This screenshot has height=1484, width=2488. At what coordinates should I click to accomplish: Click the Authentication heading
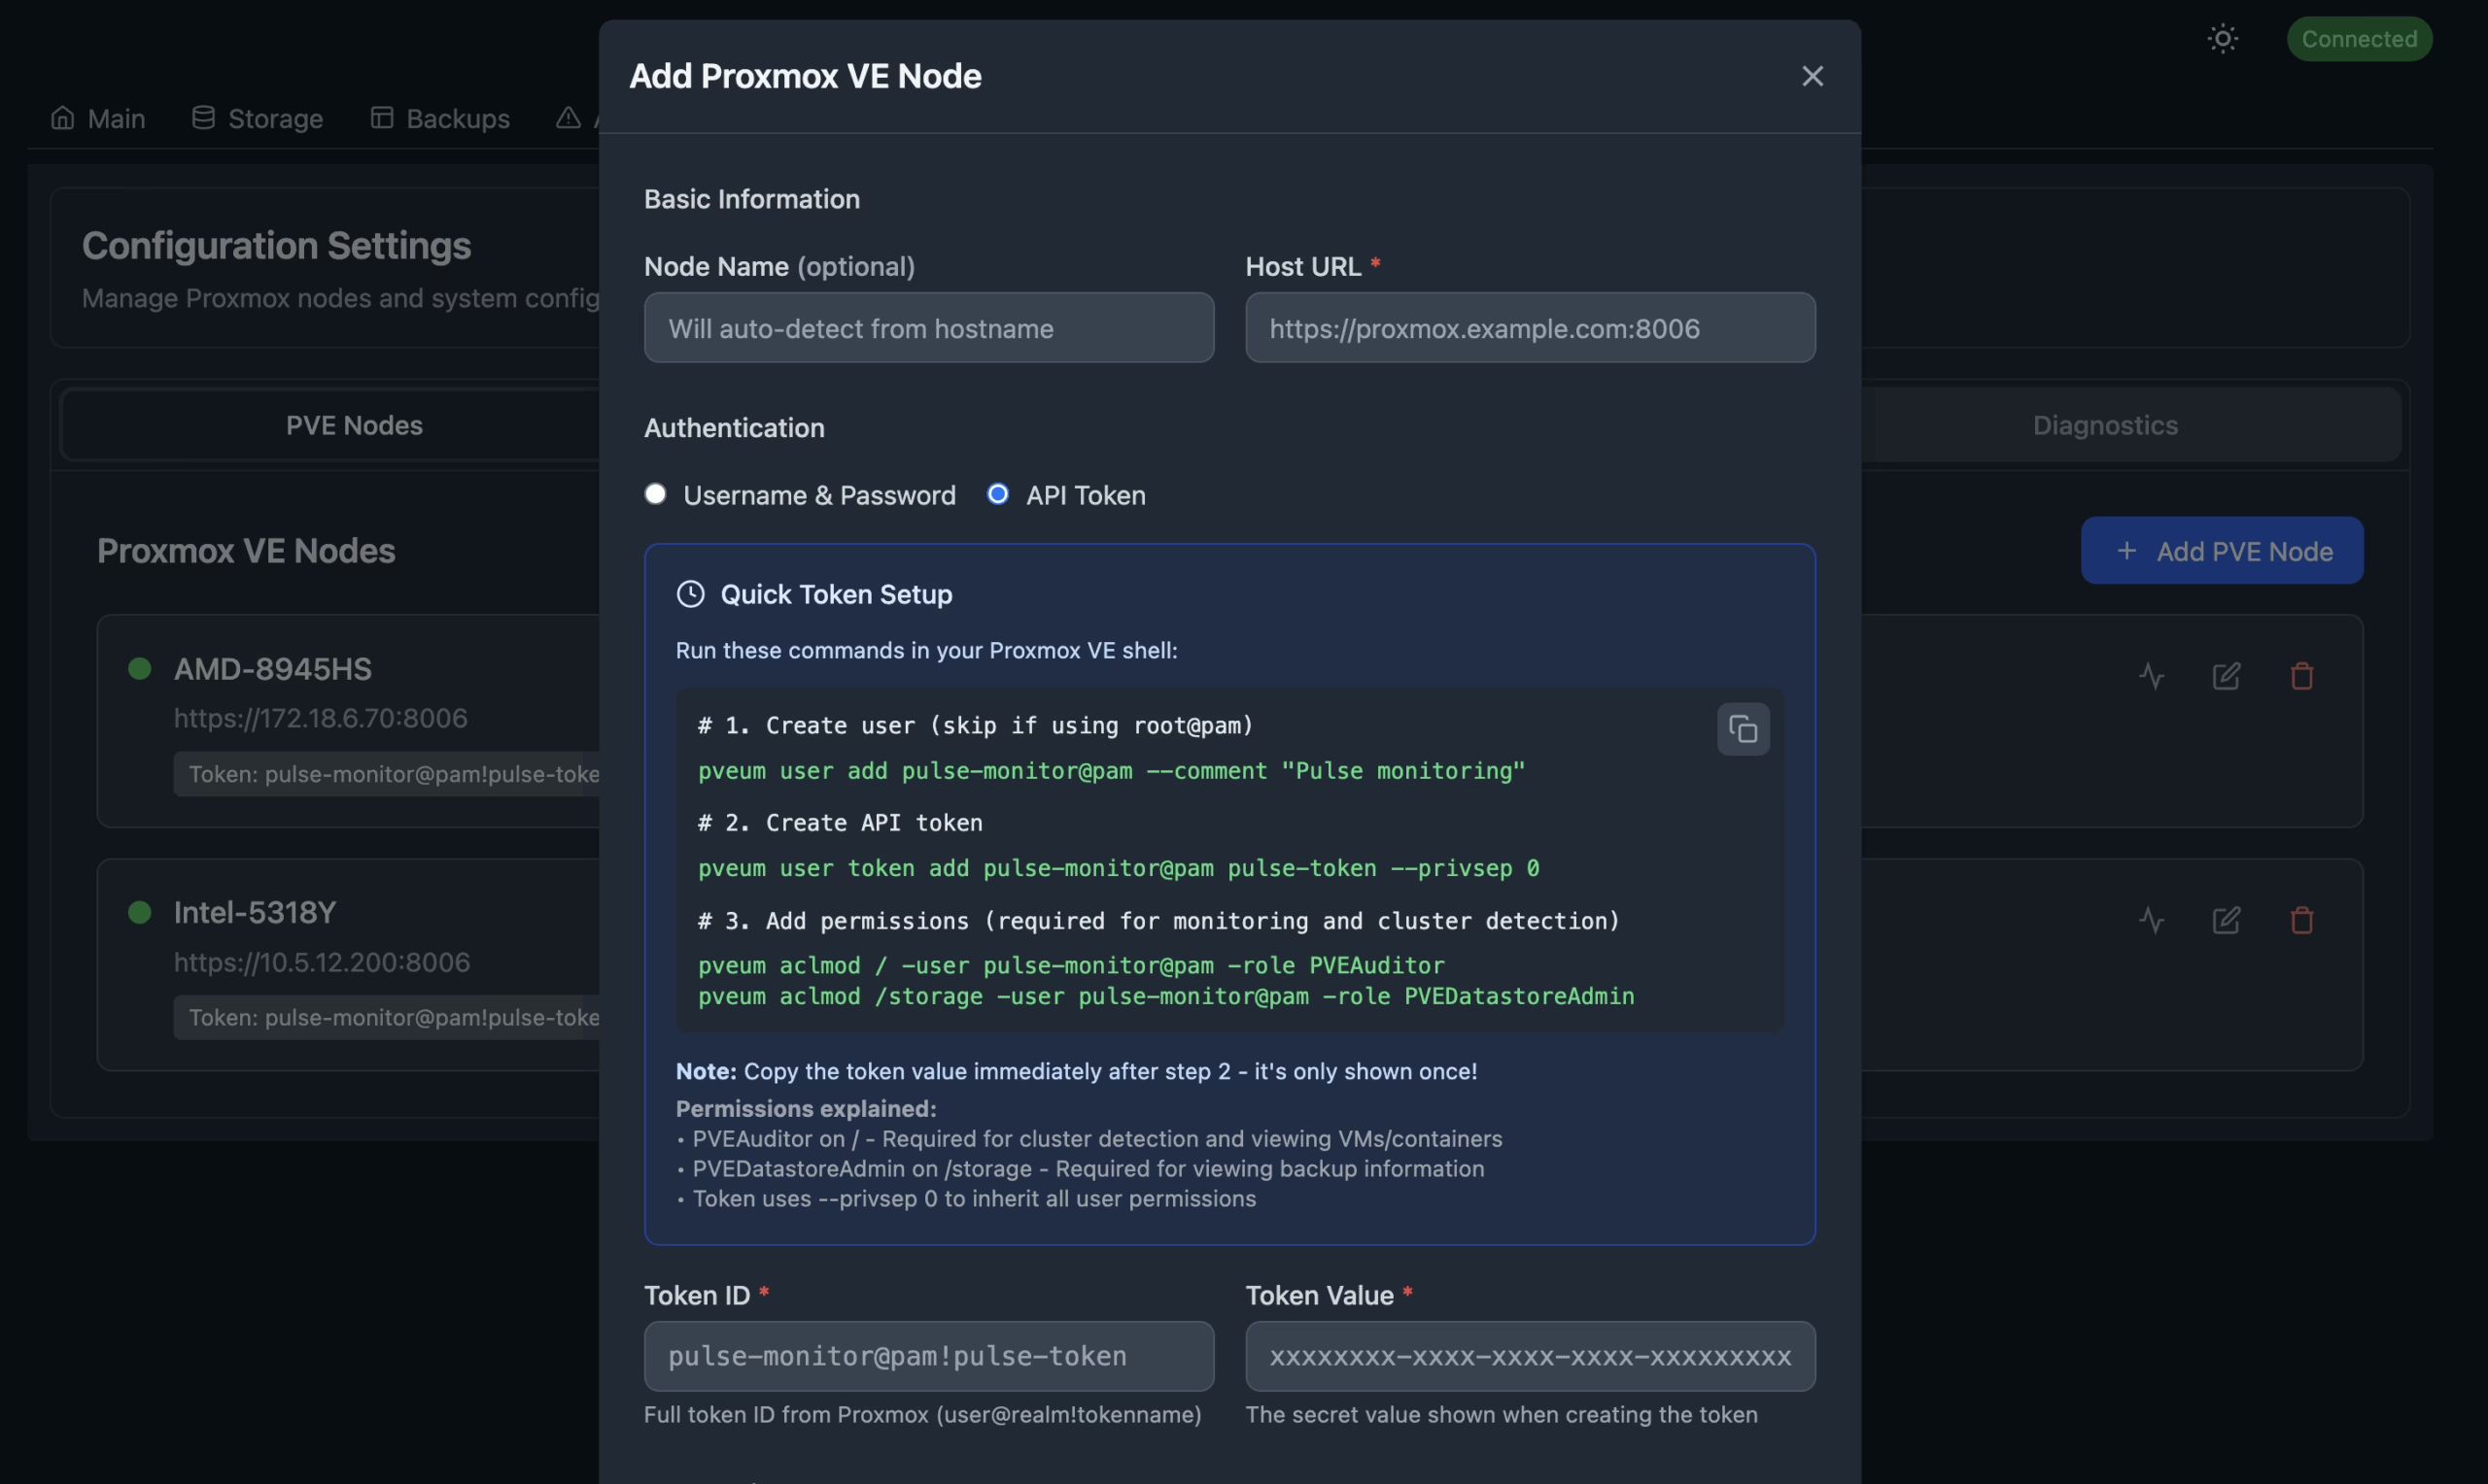(735, 428)
